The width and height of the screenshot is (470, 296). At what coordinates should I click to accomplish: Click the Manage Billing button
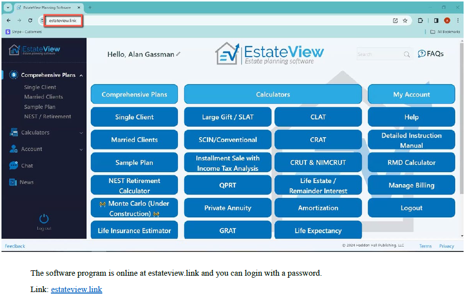[411, 185]
